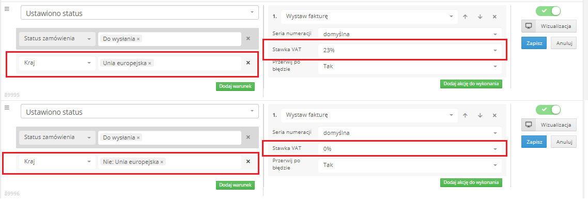The height and width of the screenshot is (200, 588).
Task: Remove first rule's Wystaw fakturę action
Action: pyautogui.click(x=494, y=17)
